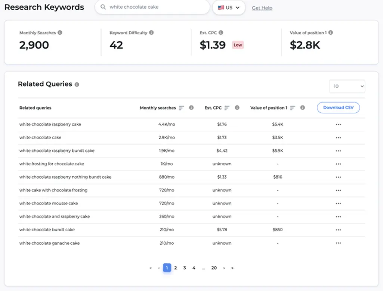Viewport: 383px width, 291px height.
Task: Sort results by Monthly searches
Action: tap(182, 108)
